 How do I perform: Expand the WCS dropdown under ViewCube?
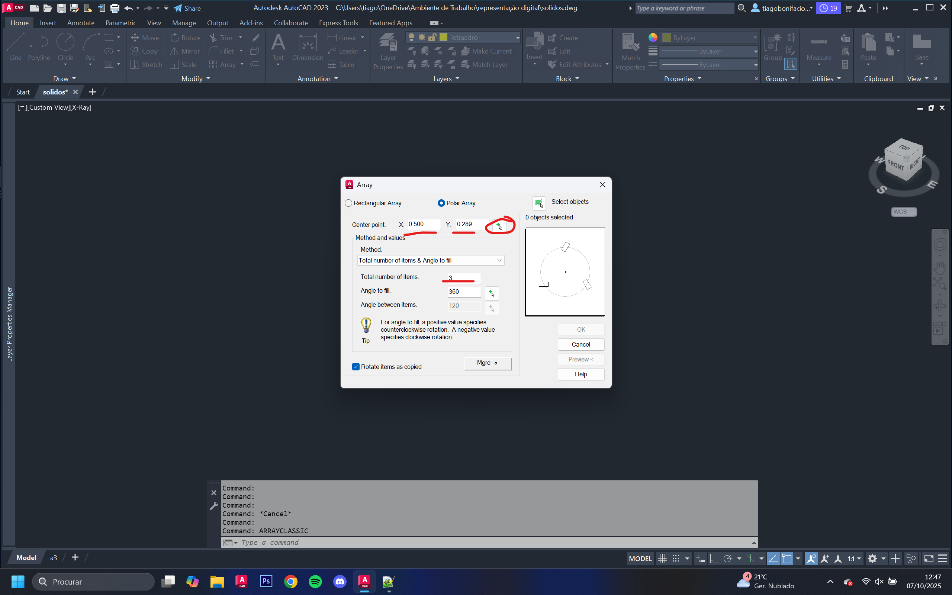(904, 212)
